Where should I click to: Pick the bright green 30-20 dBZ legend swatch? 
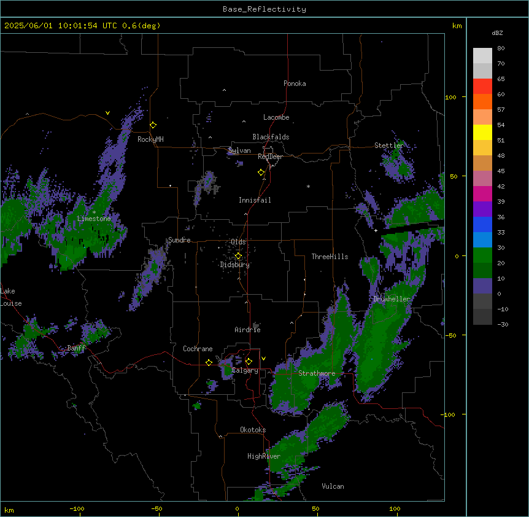point(482,255)
